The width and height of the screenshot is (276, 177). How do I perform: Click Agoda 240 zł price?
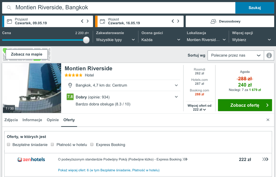[x=245, y=85]
